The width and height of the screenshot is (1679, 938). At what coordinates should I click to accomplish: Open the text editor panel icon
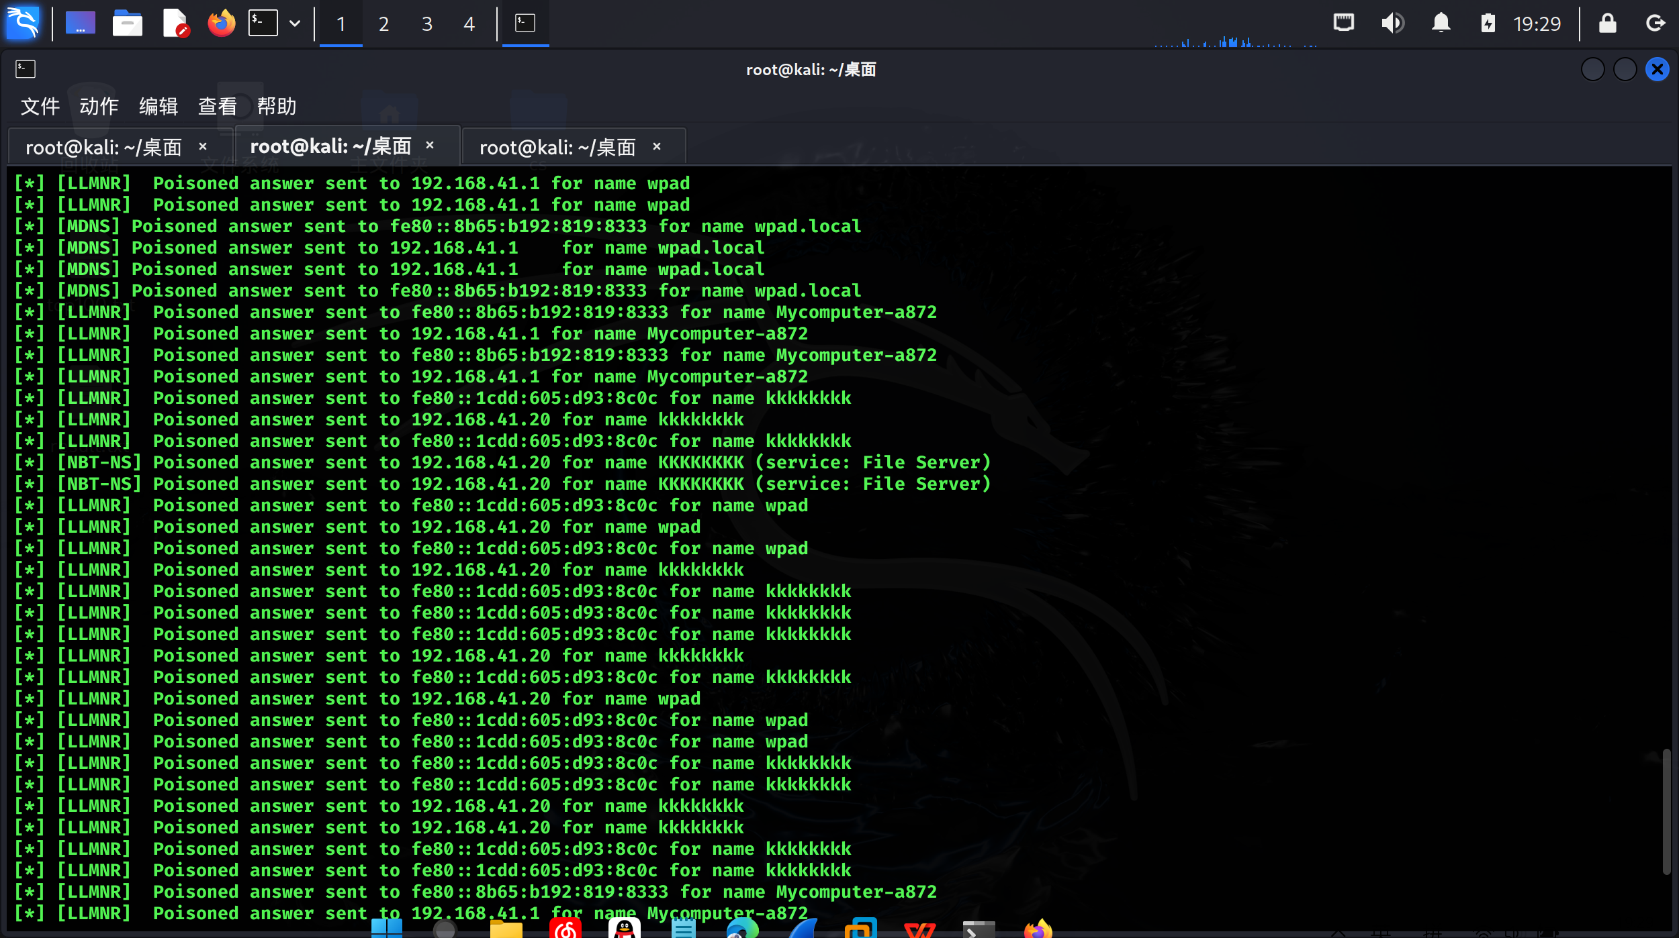[175, 23]
